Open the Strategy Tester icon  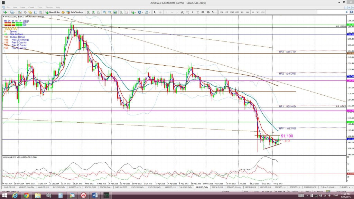(x=40, y=12)
